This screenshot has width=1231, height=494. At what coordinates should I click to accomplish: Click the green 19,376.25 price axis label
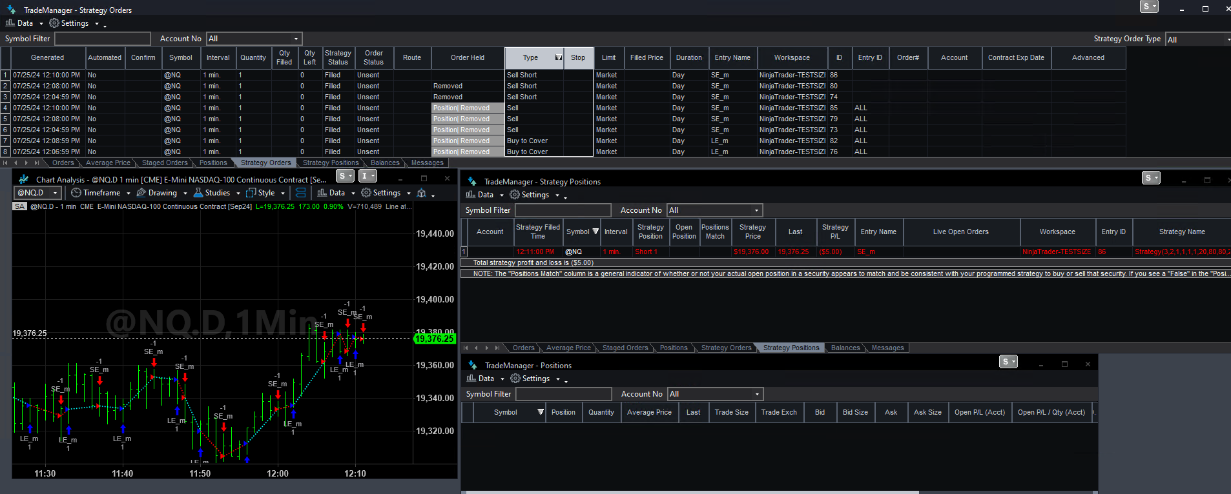(x=434, y=339)
